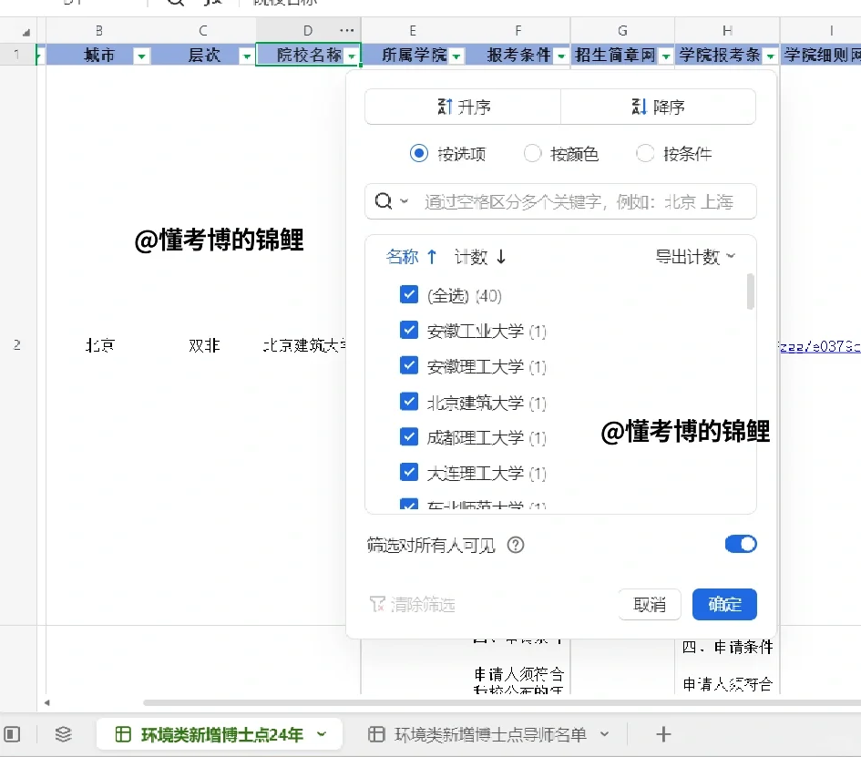Click the cell containing 双非
The image size is (861, 757).
click(x=204, y=344)
